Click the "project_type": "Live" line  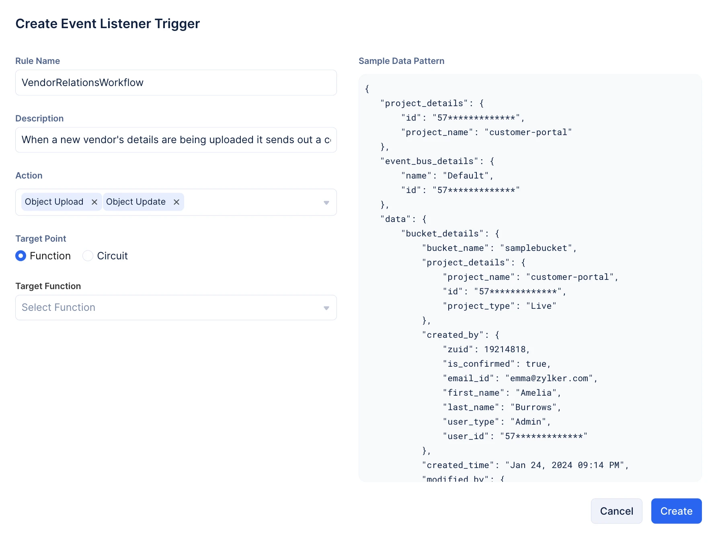pyautogui.click(x=500, y=306)
